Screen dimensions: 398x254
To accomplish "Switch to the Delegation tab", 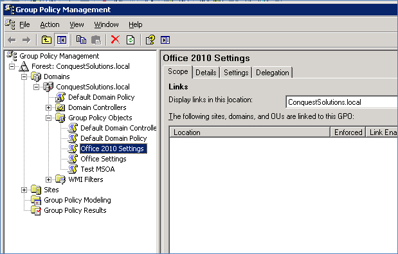I will coord(273,73).
